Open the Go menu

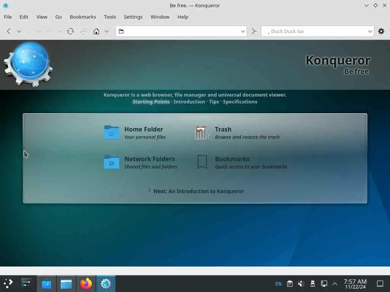[x=58, y=17]
